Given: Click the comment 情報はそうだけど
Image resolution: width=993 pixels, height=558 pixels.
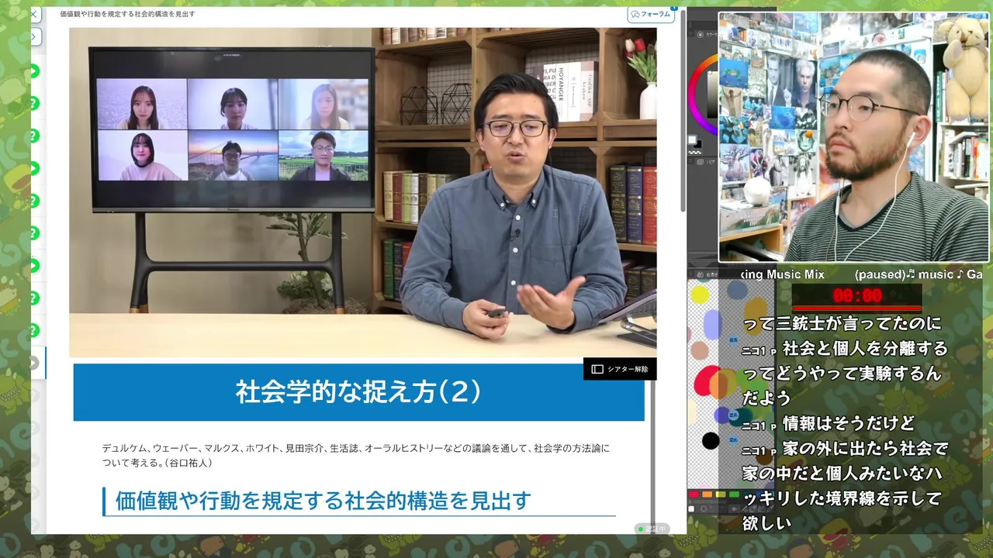Looking at the screenshot, I should point(849,423).
